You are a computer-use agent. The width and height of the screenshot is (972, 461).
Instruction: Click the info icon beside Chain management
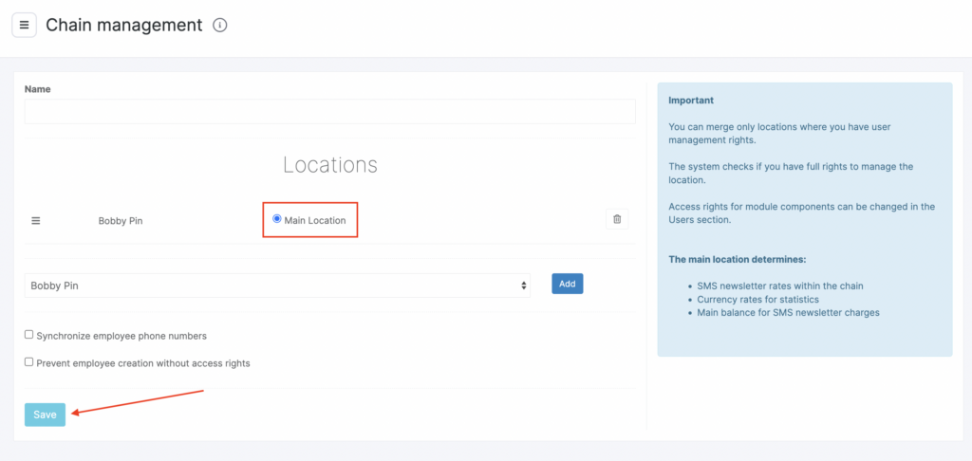(220, 26)
